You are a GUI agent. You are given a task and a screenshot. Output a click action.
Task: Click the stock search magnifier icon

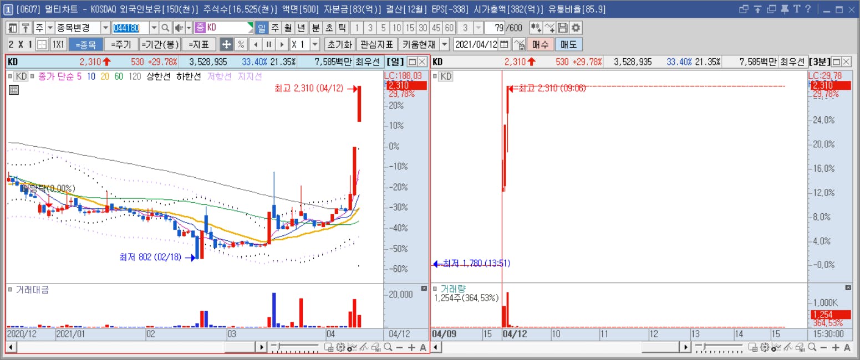[165, 28]
